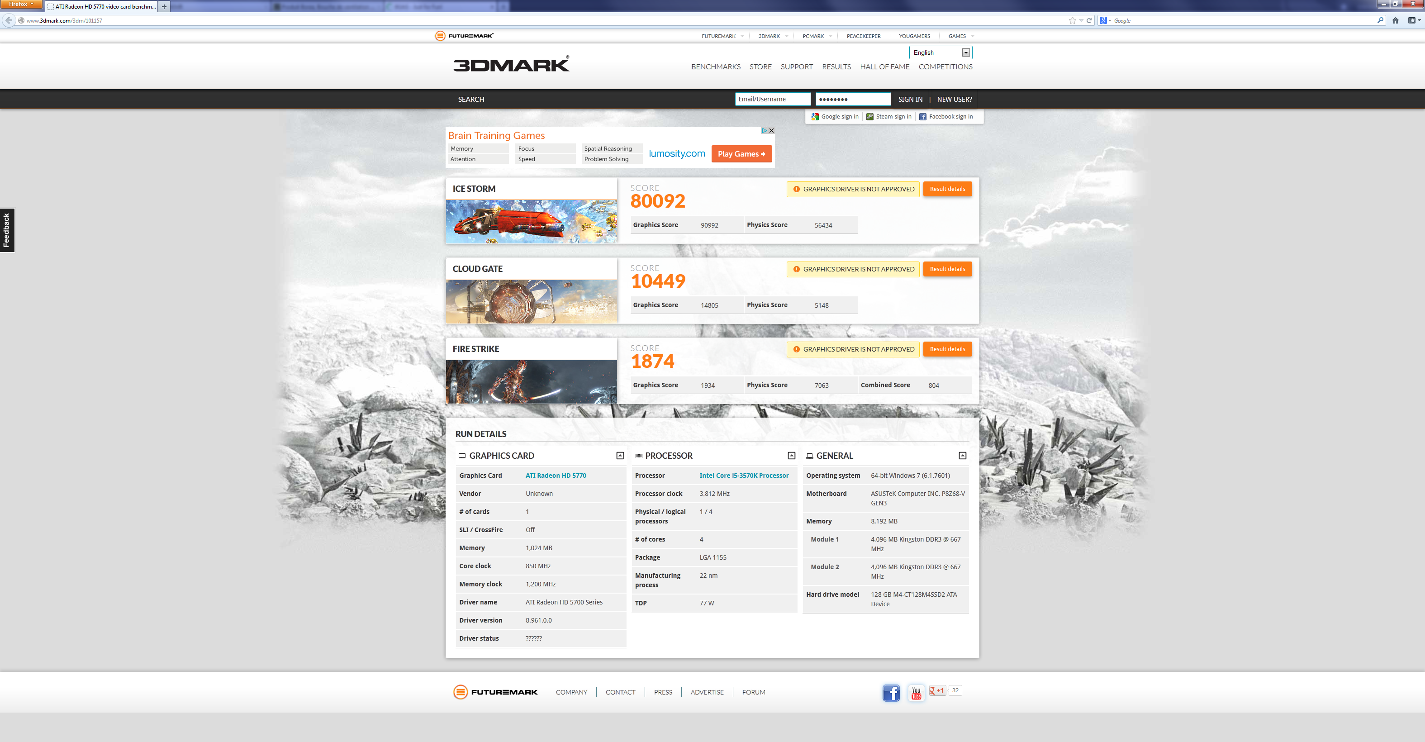Image resolution: width=1425 pixels, height=742 pixels.
Task: Open the English language dropdown
Action: click(x=940, y=52)
